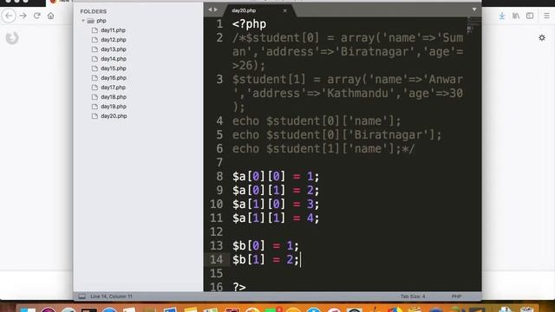Click the FOLDERS sidebar heading
The width and height of the screenshot is (555, 312).
coord(94,11)
